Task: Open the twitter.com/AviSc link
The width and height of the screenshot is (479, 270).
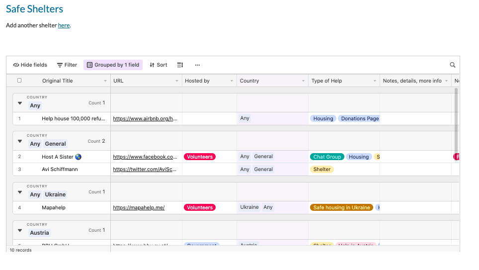Action: (145, 170)
